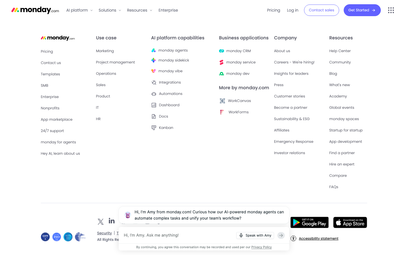Open Hey AI, learn about us link
Viewport: 408px width, 255px height.
pos(60,154)
